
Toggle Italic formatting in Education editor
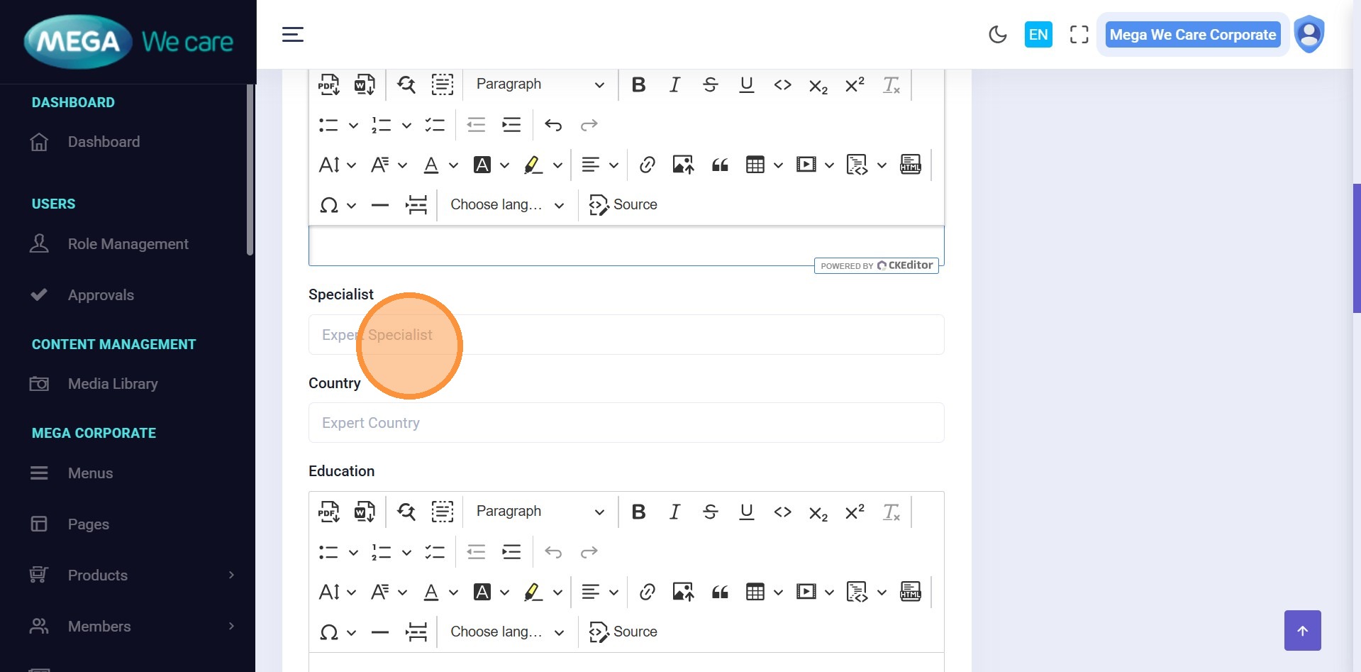click(x=674, y=512)
